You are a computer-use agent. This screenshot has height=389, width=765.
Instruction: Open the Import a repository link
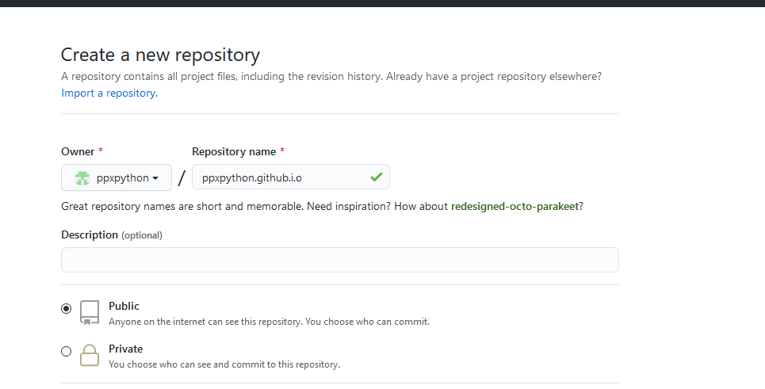click(x=109, y=93)
